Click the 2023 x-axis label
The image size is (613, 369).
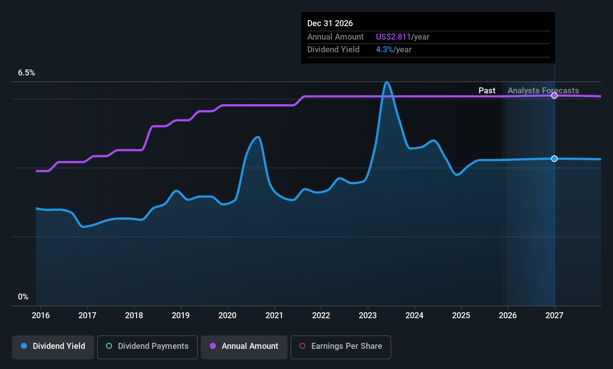pos(368,316)
